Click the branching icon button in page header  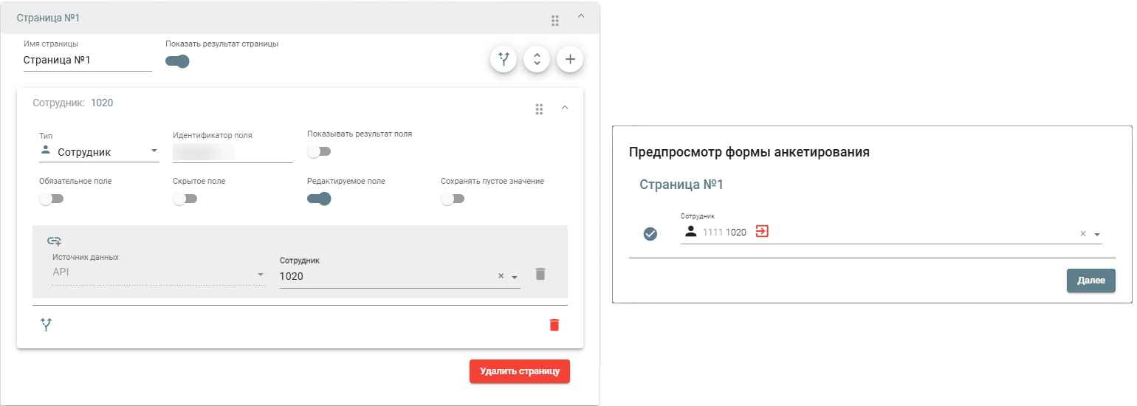[504, 60]
